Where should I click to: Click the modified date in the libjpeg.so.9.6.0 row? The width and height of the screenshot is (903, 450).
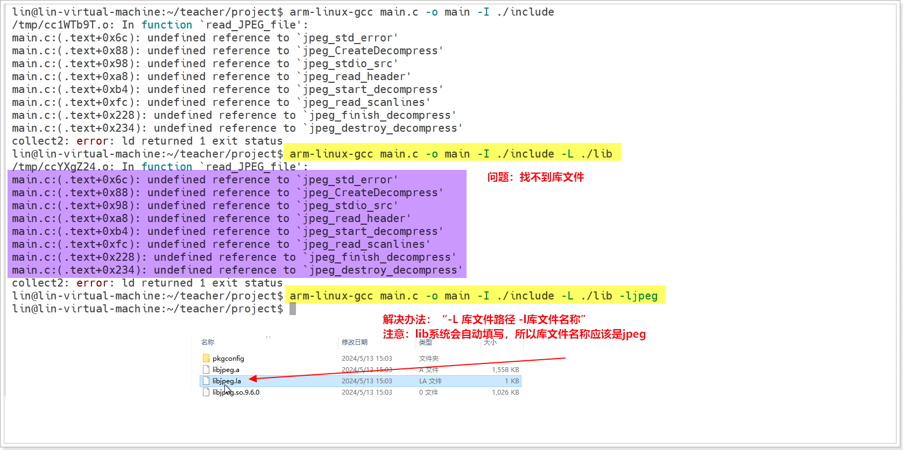367,392
